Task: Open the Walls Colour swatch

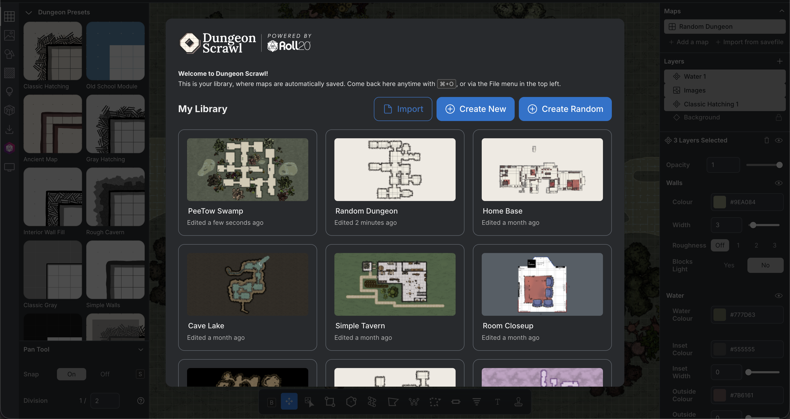Action: coord(719,202)
